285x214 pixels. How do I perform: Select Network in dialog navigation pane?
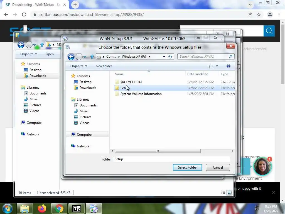tap(83, 146)
